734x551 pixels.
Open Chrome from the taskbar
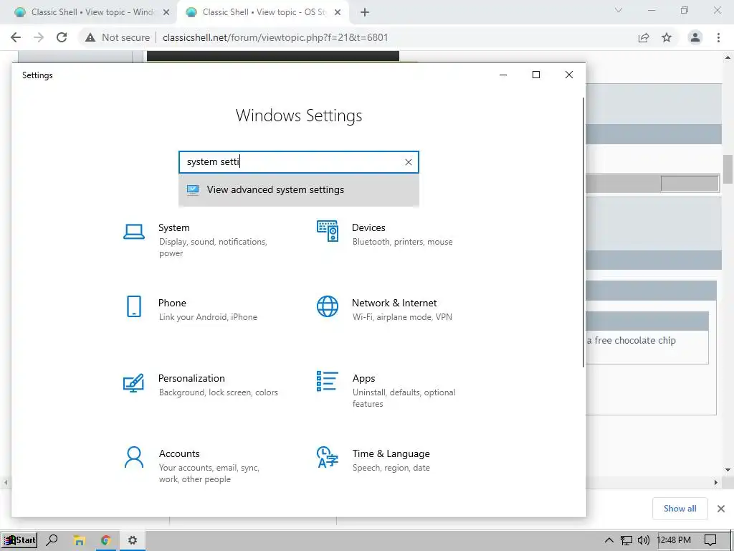tap(106, 540)
